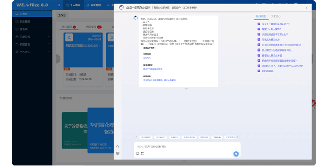Screen dimensions: 316x166
Task: Choose the 会议室预定 quick chip
Action: 146,138
